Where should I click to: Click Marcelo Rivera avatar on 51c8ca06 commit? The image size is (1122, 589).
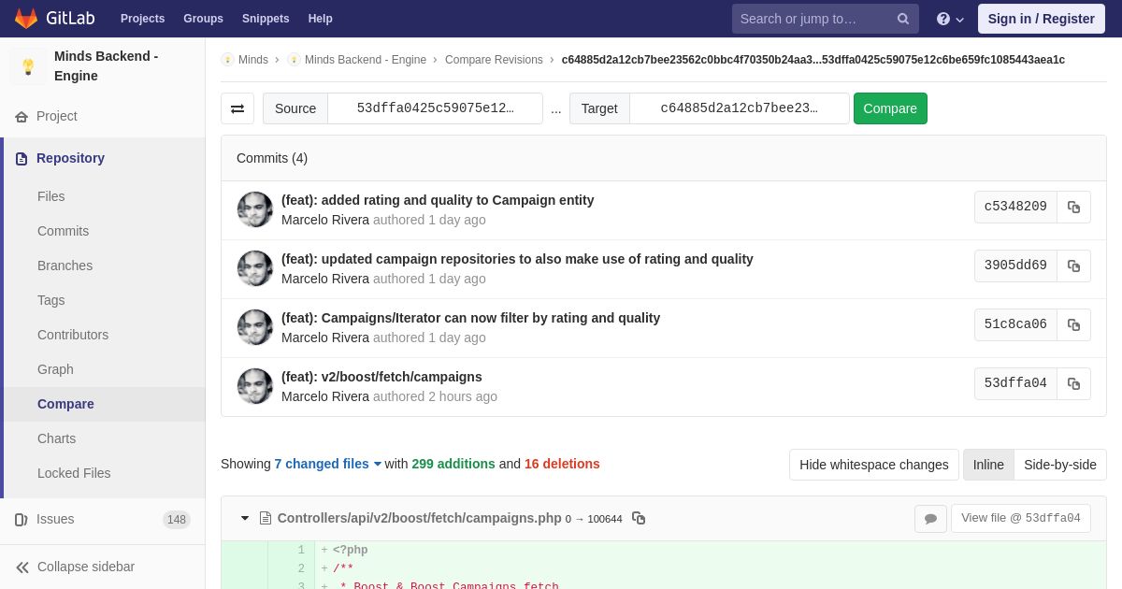[x=255, y=327]
